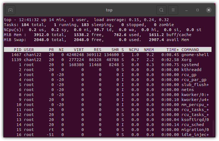Click the 1611.2 buff/cache value
The height and width of the screenshot is (141, 219).
pyautogui.click(x=156, y=35)
